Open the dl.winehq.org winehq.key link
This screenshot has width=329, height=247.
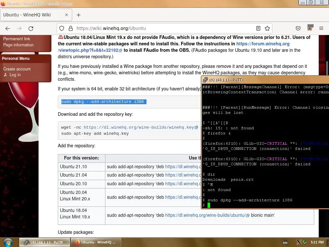pyautogui.click(x=139, y=127)
